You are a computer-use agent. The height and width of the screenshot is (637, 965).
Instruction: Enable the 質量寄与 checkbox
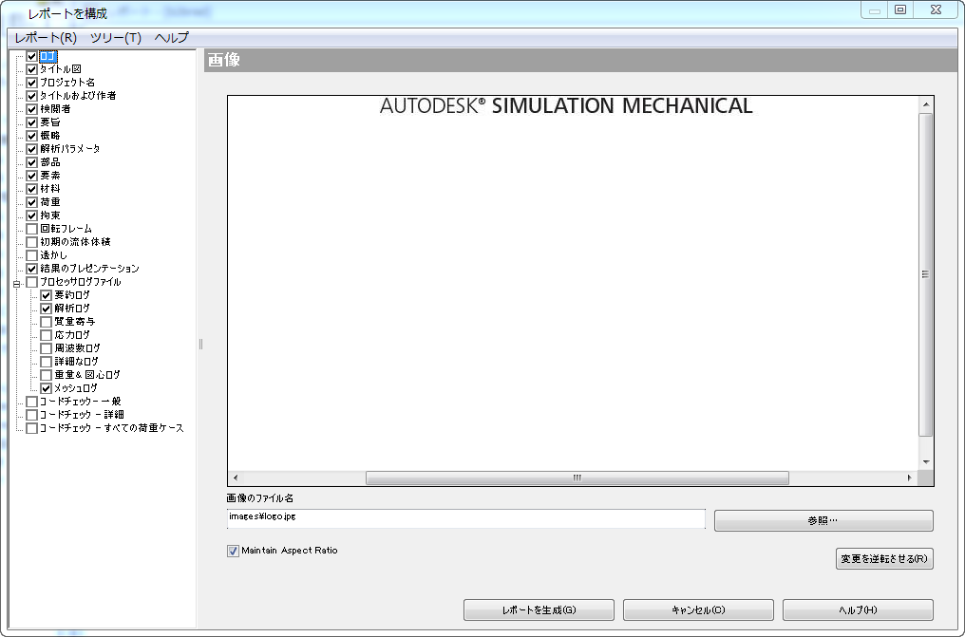point(47,322)
